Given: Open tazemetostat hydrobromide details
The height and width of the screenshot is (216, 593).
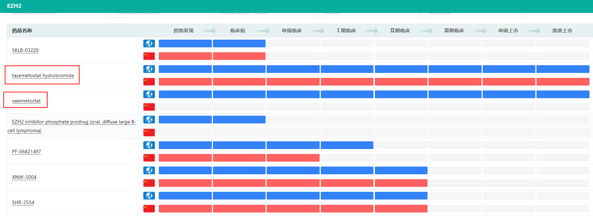Looking at the screenshot, I should [x=43, y=75].
